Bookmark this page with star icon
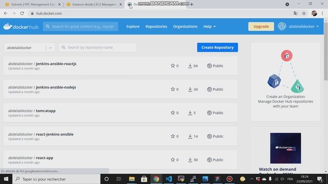 tap(304, 13)
